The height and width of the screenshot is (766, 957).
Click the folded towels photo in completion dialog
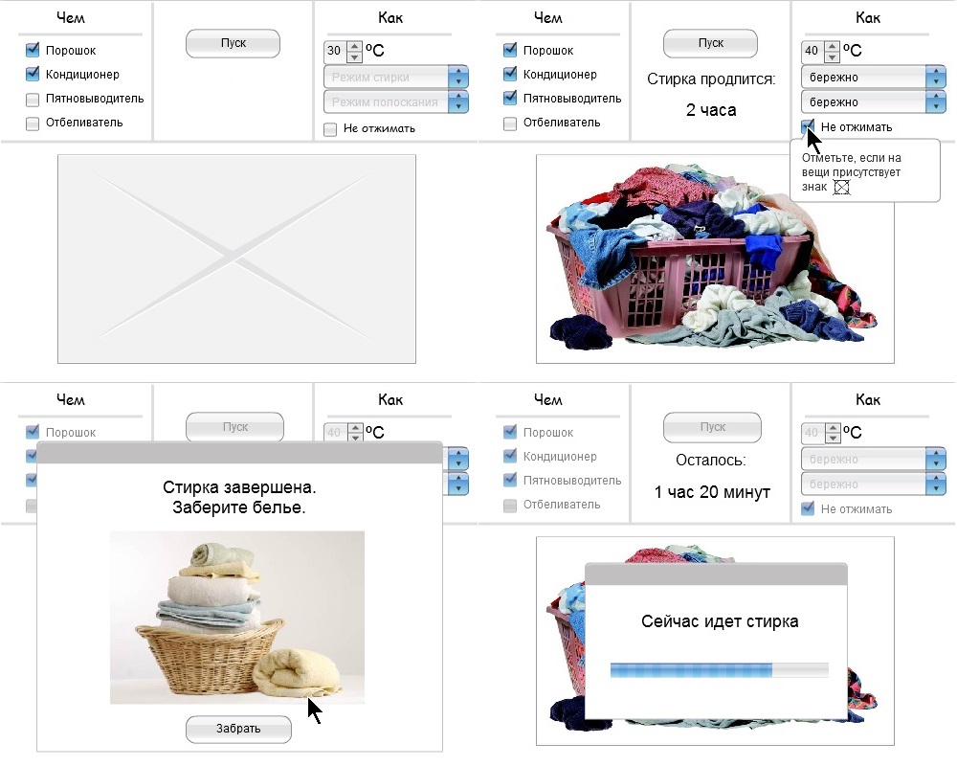pyautogui.click(x=236, y=618)
